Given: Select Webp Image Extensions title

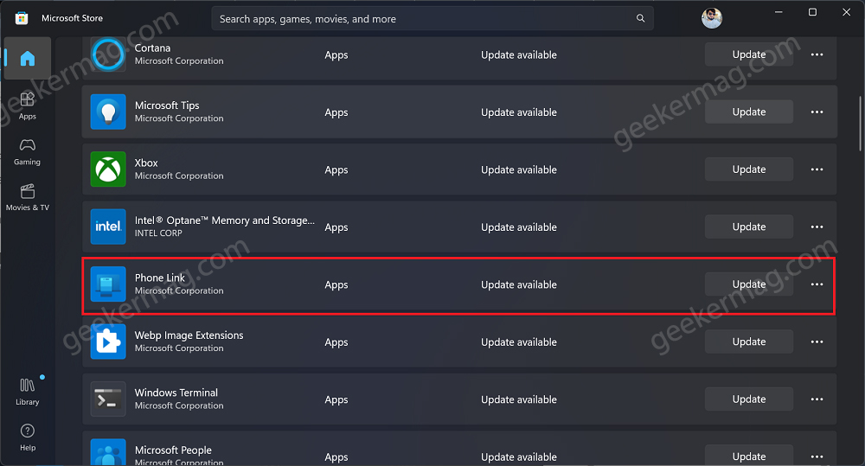Looking at the screenshot, I should tap(189, 335).
